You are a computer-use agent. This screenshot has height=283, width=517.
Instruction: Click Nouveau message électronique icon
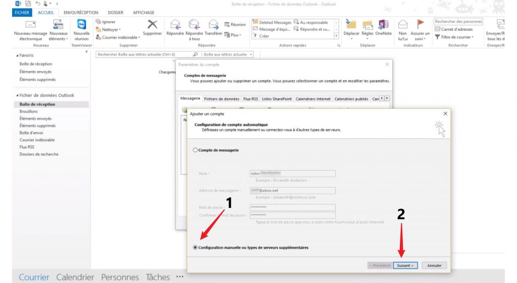pos(30,25)
